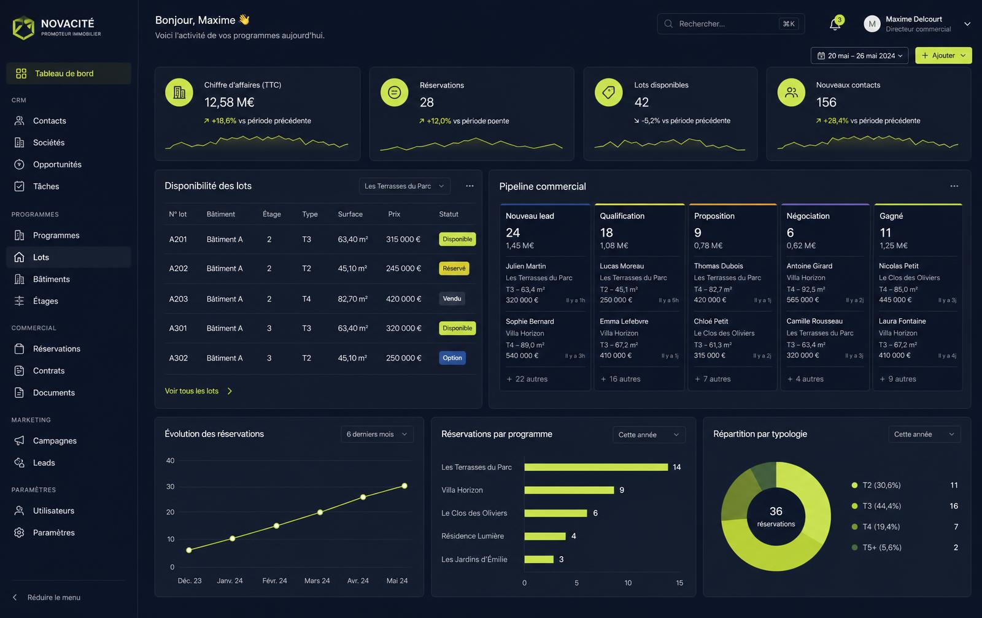Click Réservé status for lot A202

[x=454, y=269]
